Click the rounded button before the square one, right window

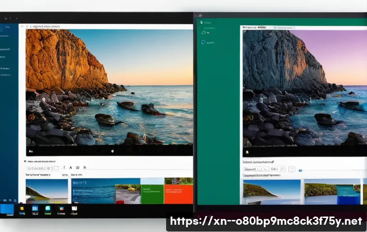[283, 169]
